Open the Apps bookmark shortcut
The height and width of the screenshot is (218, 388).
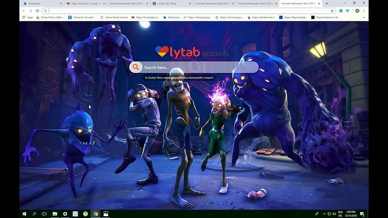pyautogui.click(x=27, y=17)
